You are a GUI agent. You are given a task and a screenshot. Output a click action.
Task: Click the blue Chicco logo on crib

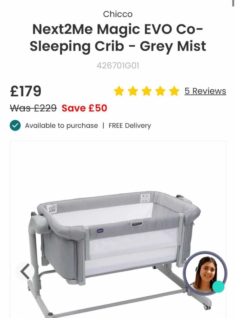[100, 231]
